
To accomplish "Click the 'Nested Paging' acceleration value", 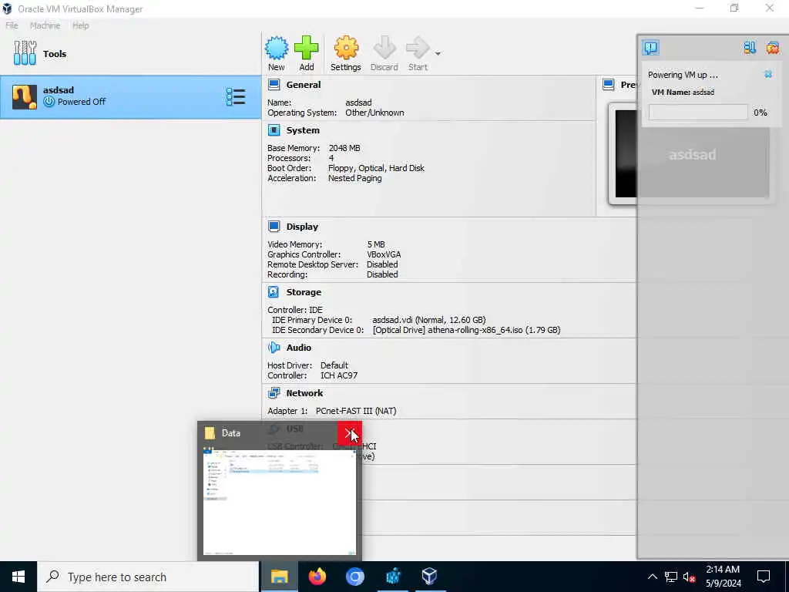I will [354, 178].
